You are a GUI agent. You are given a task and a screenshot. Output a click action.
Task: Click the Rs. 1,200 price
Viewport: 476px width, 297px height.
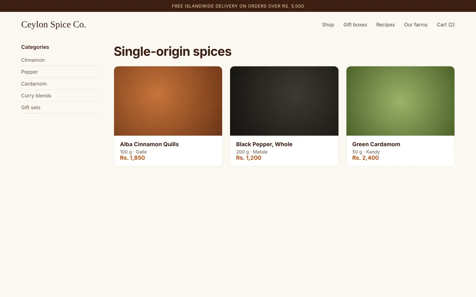249,158
